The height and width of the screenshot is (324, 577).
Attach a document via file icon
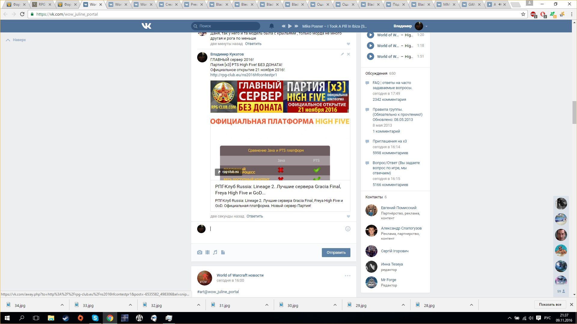click(x=223, y=253)
